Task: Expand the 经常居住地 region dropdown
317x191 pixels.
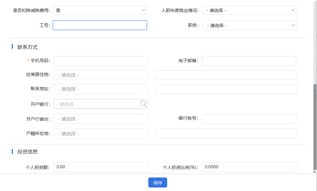Action: coord(101,75)
